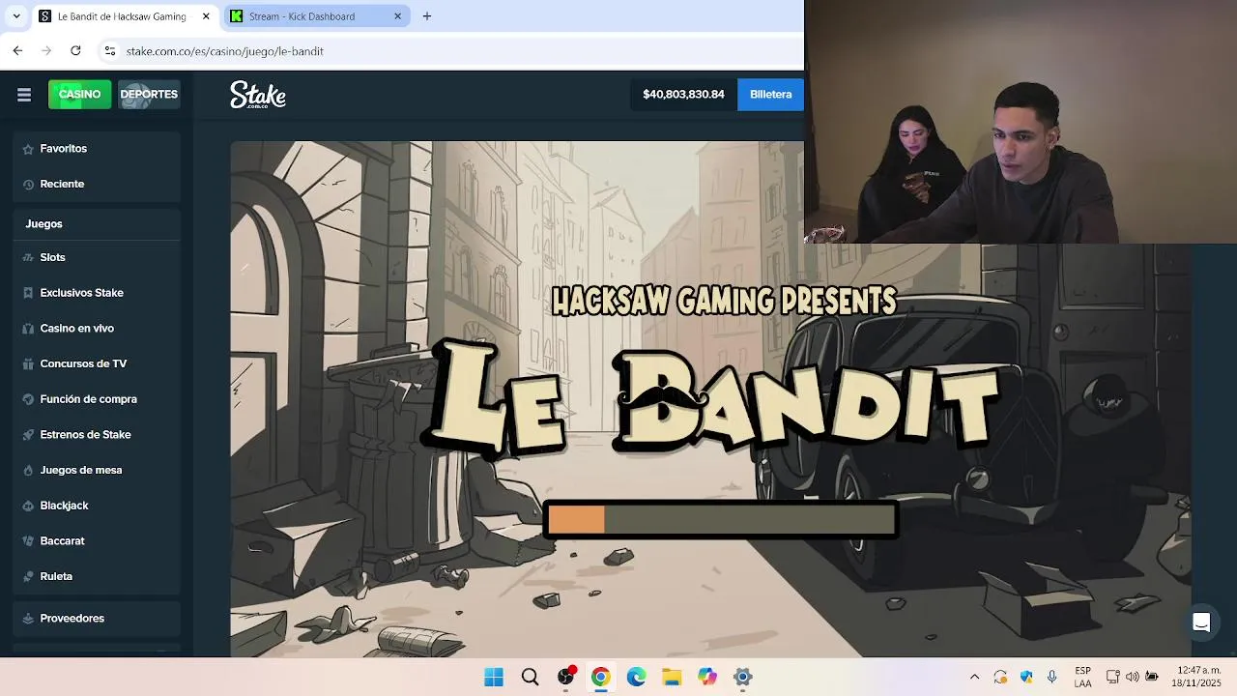Image resolution: width=1237 pixels, height=696 pixels.
Task: Click the Concursos de TV icon
Action: (28, 364)
